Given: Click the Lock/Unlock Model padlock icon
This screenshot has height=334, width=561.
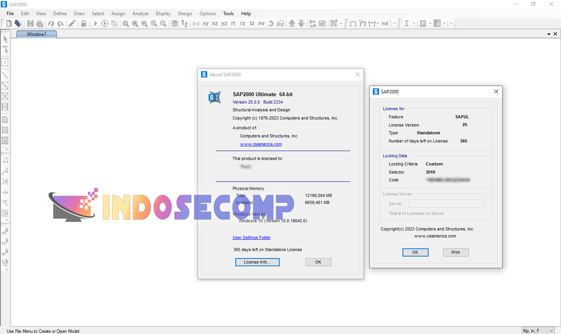Looking at the screenshot, I should click(84, 23).
